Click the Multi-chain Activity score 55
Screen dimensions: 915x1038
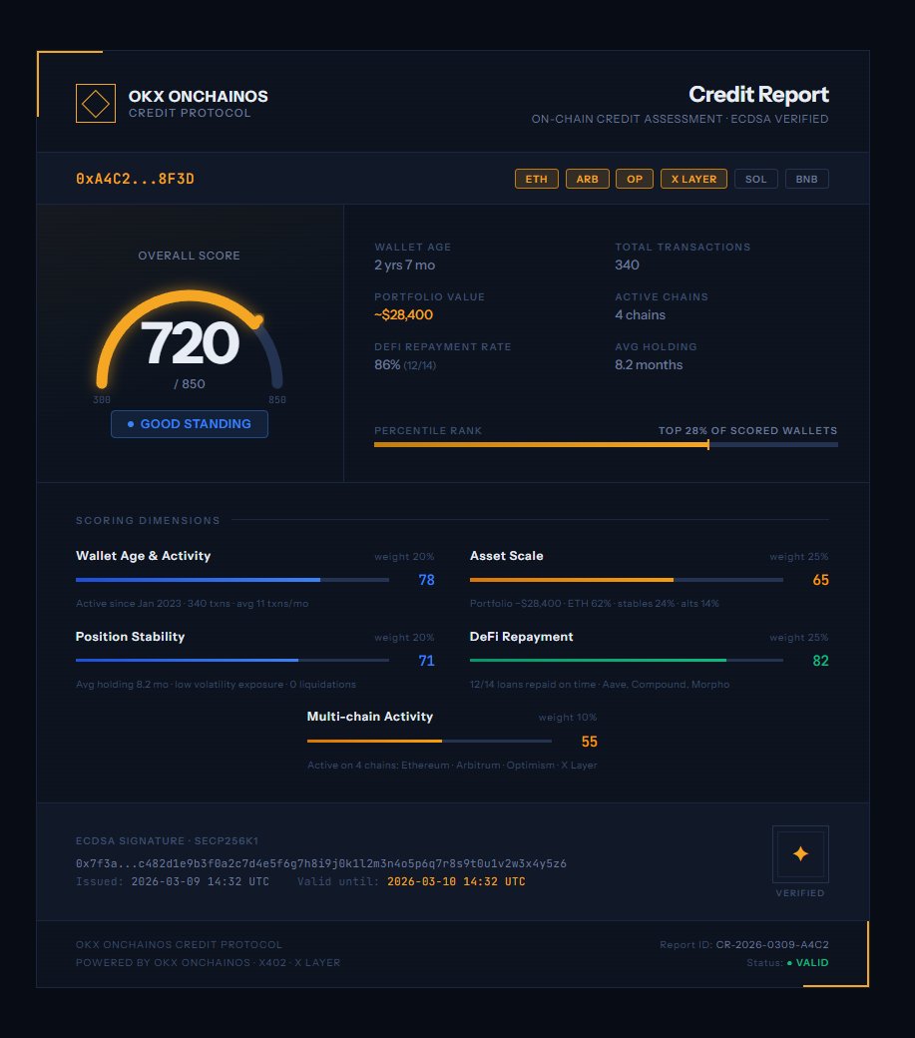(589, 742)
